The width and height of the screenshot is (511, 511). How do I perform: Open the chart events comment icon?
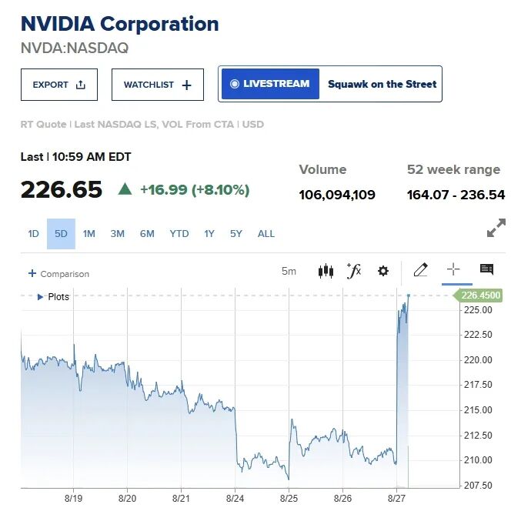[x=487, y=269]
